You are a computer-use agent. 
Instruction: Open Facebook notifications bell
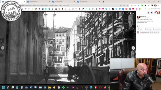point(155,13)
